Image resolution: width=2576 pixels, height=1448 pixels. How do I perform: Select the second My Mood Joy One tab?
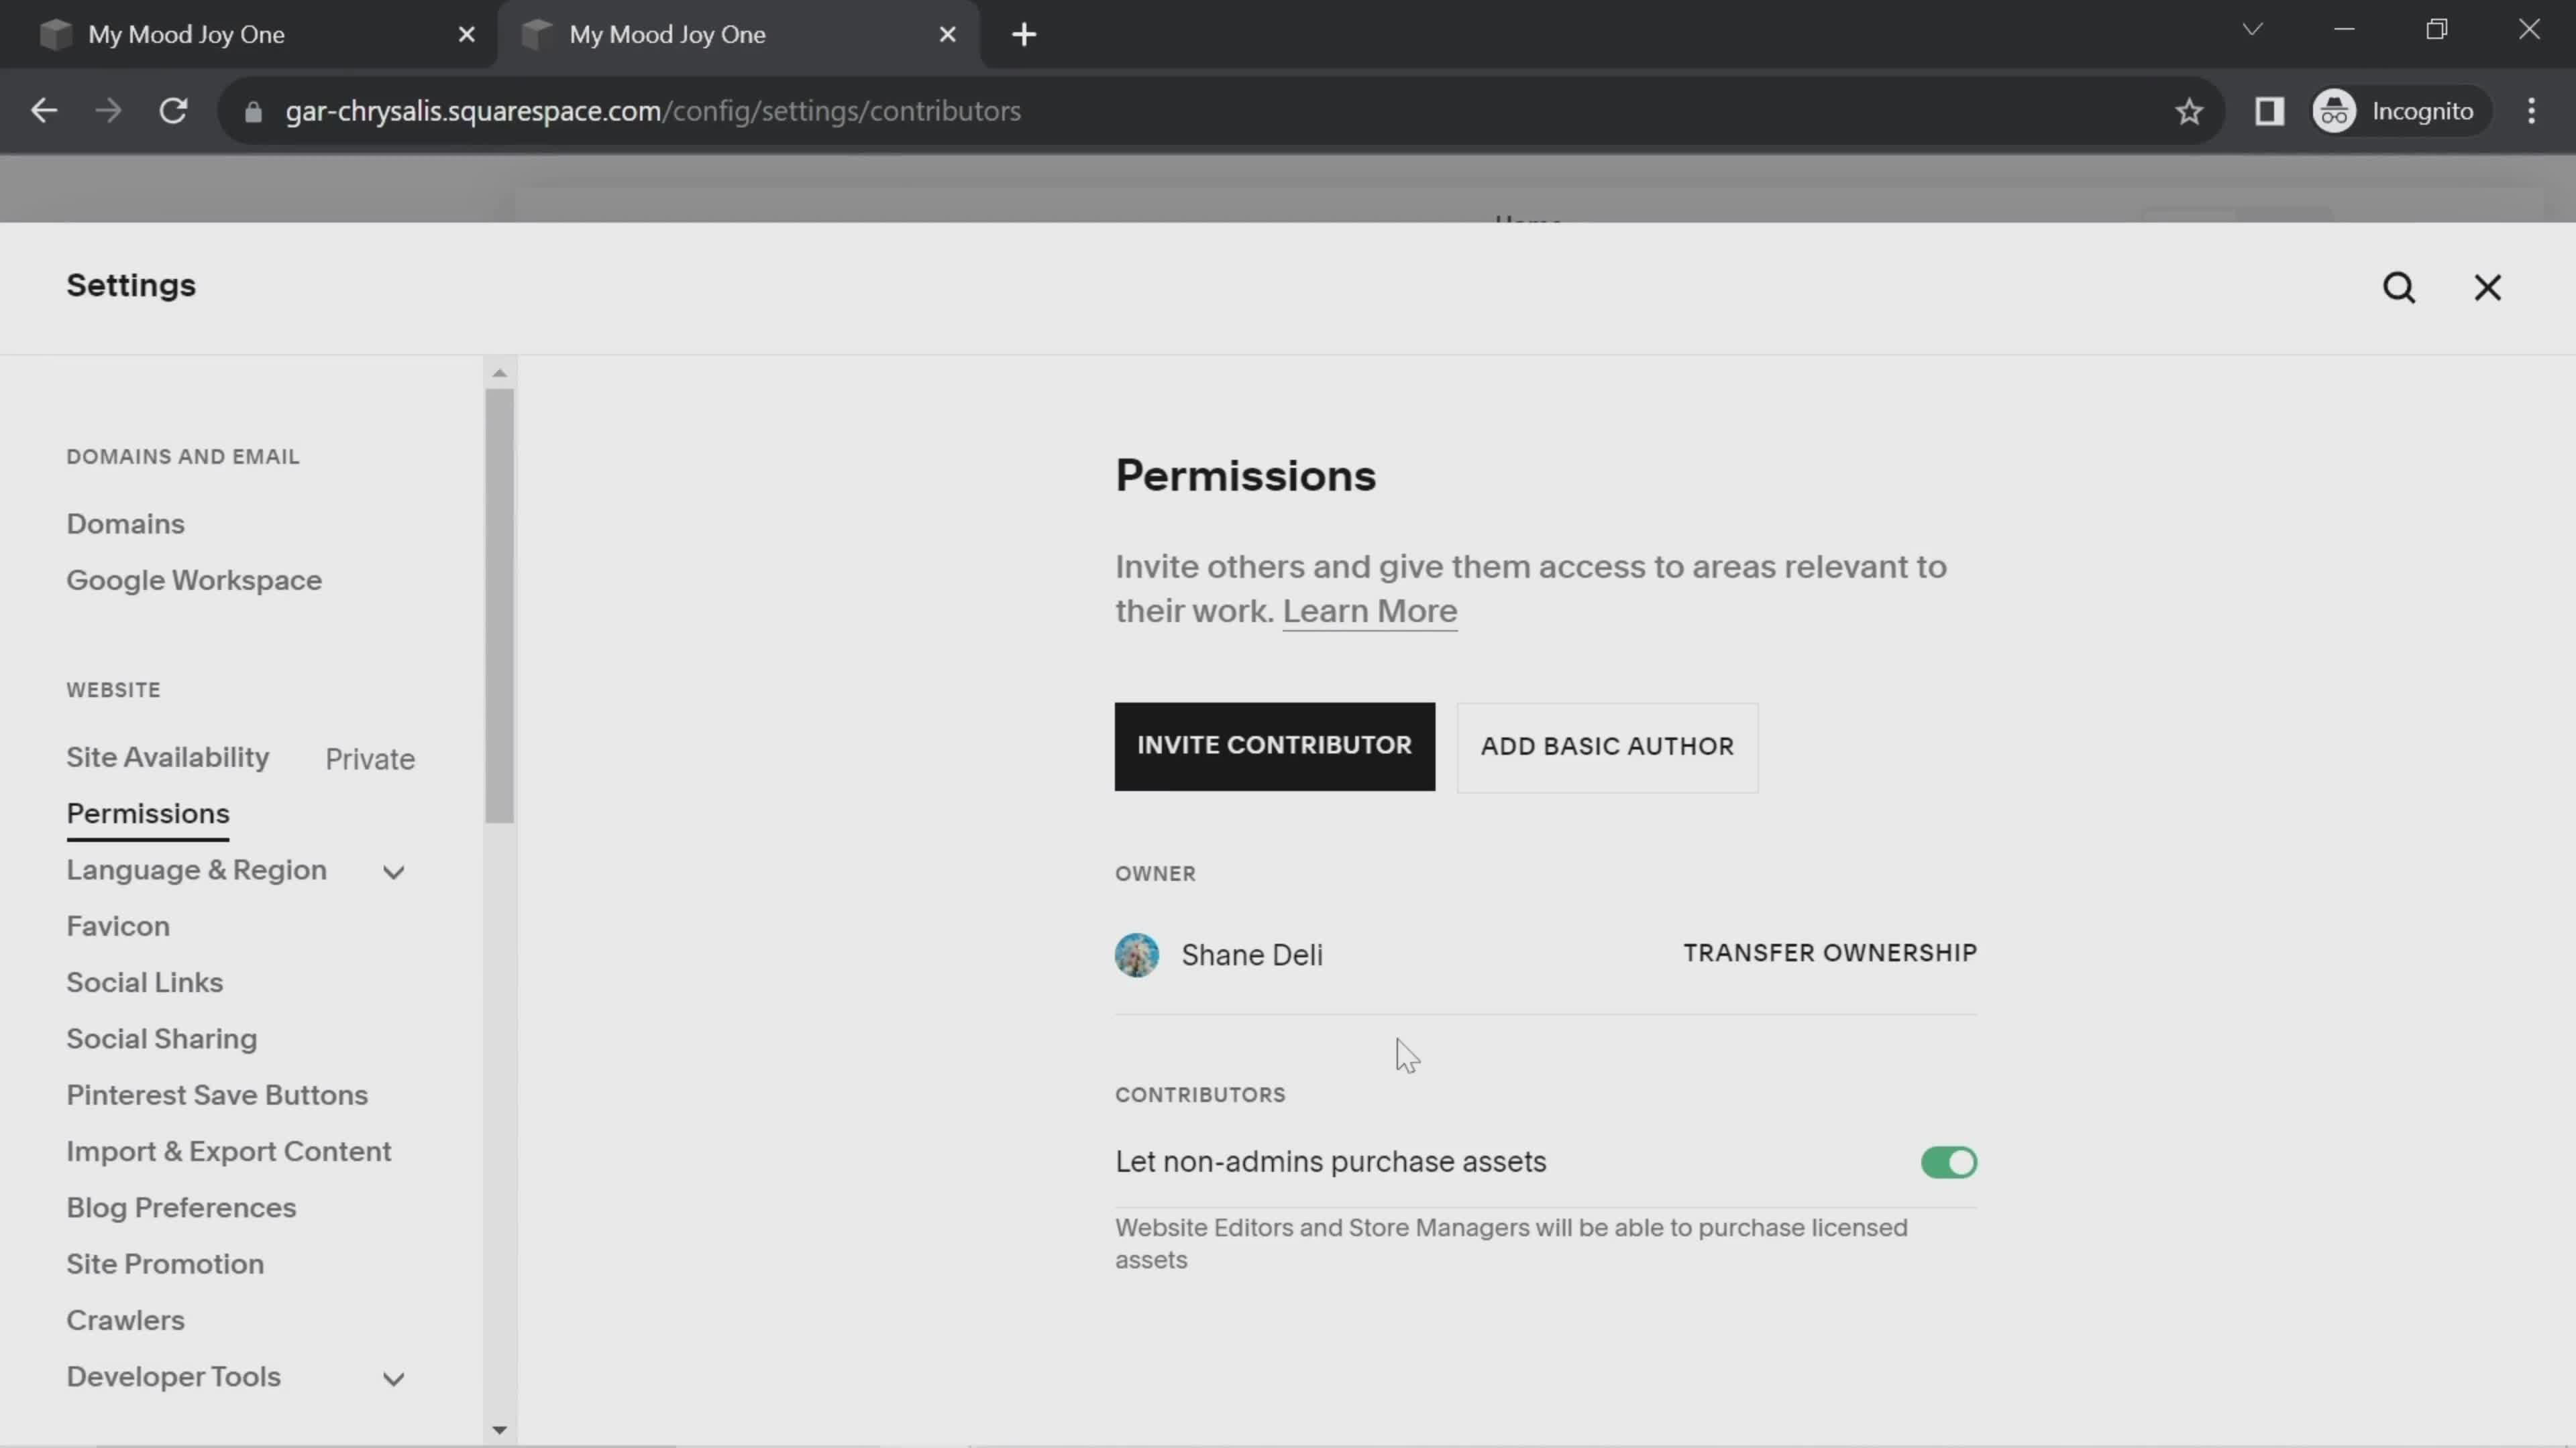(738, 35)
